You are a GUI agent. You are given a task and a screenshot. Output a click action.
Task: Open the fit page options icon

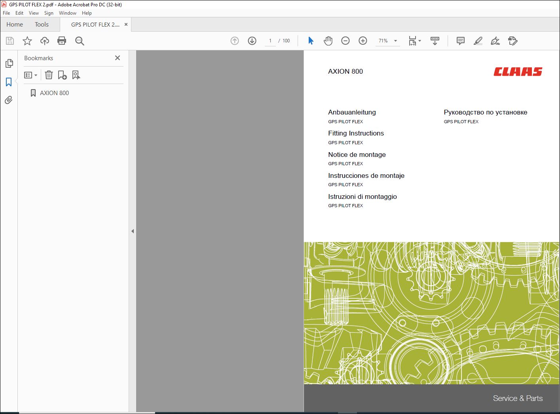pos(415,41)
